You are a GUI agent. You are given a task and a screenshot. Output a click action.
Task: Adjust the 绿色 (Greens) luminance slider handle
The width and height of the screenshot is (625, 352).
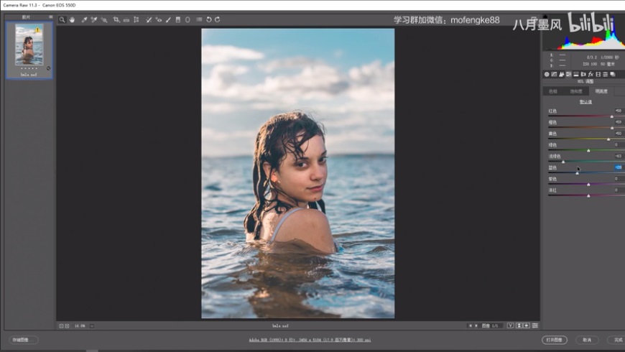point(589,150)
